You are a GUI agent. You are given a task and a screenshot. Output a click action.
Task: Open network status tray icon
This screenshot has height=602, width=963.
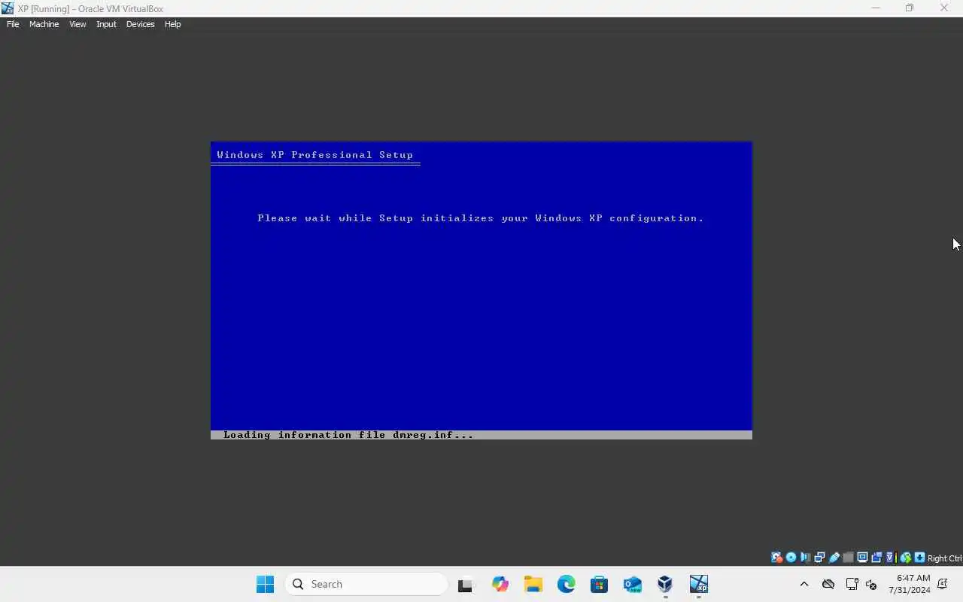tap(852, 584)
